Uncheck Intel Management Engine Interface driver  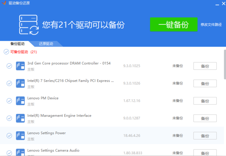9,118
